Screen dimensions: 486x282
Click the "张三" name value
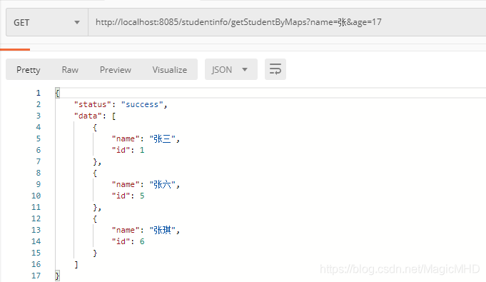coord(163,139)
